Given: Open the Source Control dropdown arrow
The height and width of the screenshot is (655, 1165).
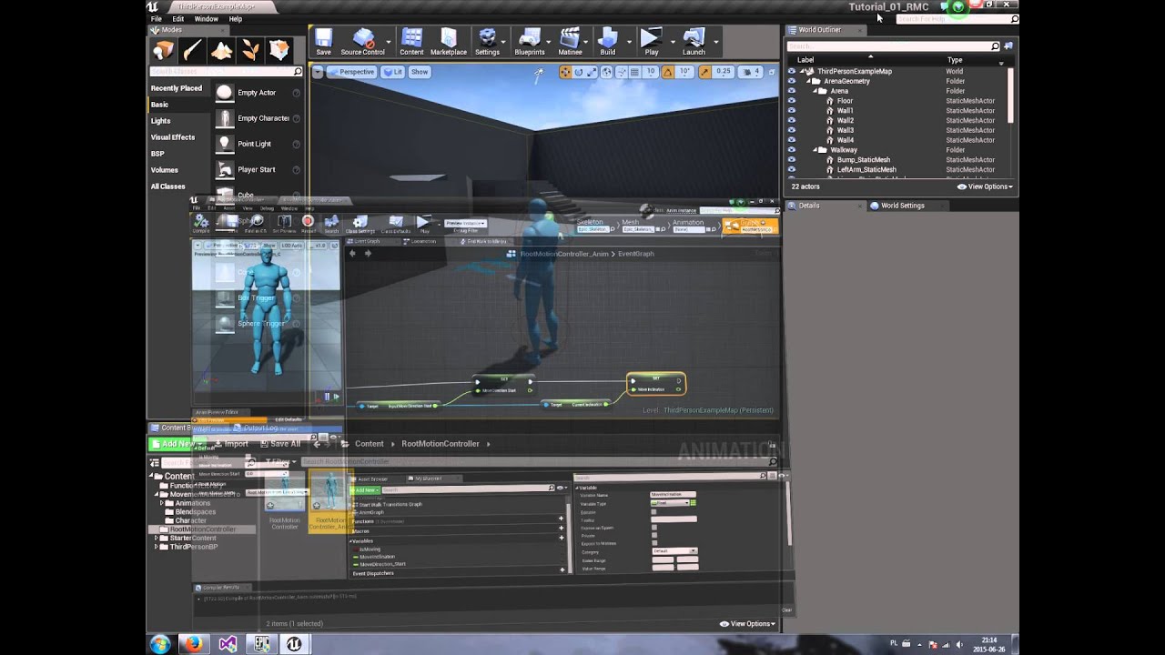Looking at the screenshot, I should (389, 41).
